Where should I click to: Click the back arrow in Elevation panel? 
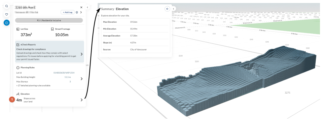click(167, 9)
